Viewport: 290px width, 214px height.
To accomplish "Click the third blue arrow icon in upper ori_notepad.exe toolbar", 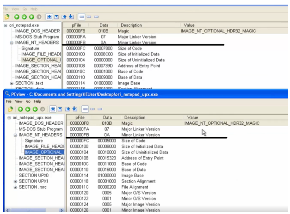I will pyautogui.click(x=64, y=17).
